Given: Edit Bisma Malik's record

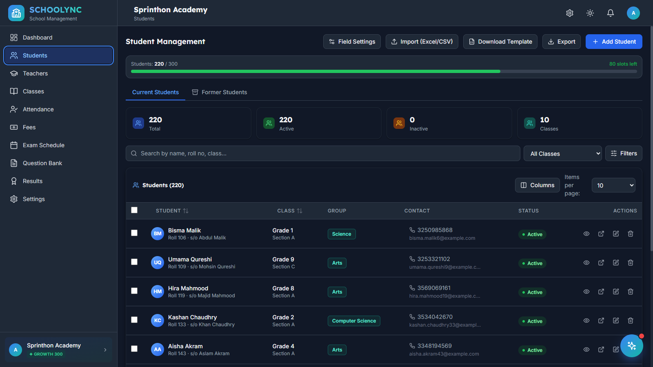Looking at the screenshot, I should click(x=616, y=234).
